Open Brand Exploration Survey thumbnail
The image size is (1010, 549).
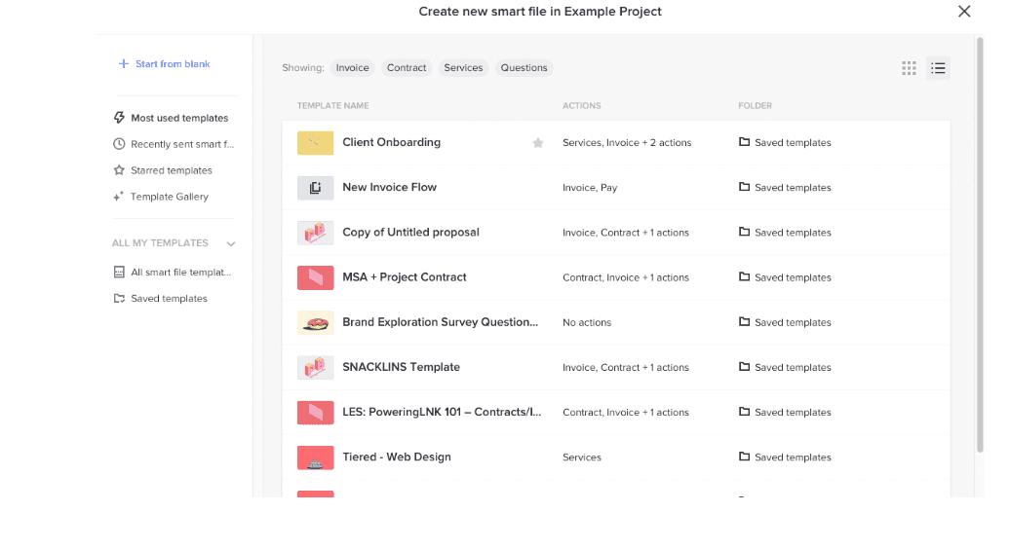[x=316, y=323]
